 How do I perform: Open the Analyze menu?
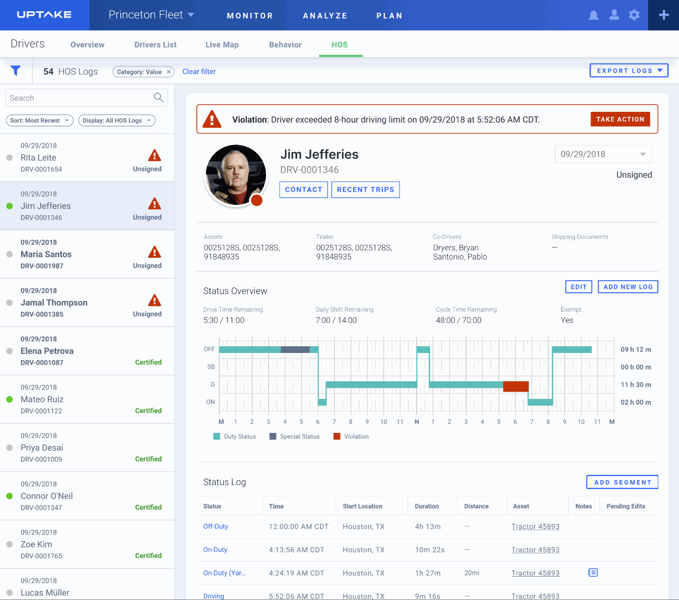coord(325,16)
